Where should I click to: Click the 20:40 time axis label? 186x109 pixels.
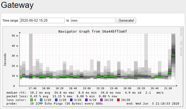155,88
